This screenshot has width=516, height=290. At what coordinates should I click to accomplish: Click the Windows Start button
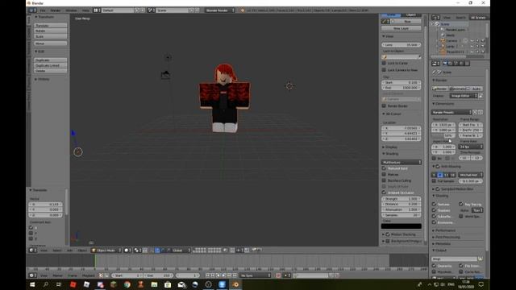click(32, 284)
